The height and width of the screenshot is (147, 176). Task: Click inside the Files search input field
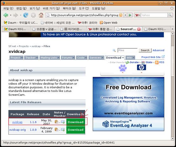pos(127,50)
